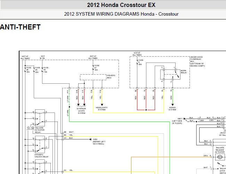Click the G1 BLK connector label

point(68,138)
